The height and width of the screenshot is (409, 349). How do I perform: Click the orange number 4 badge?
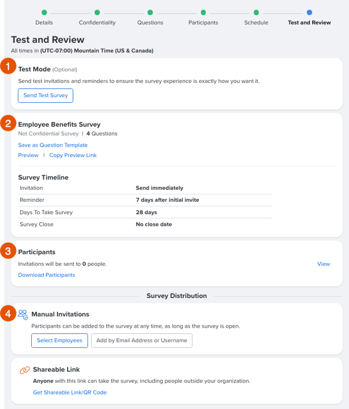8,313
